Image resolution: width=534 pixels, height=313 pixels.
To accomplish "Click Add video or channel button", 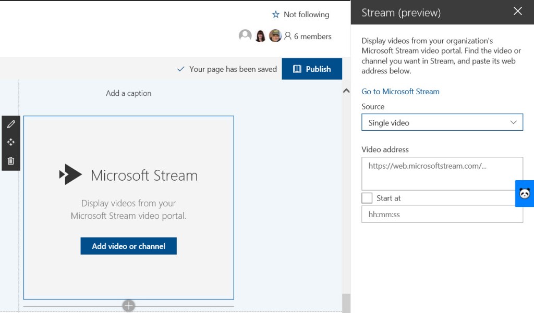I will 128,246.
